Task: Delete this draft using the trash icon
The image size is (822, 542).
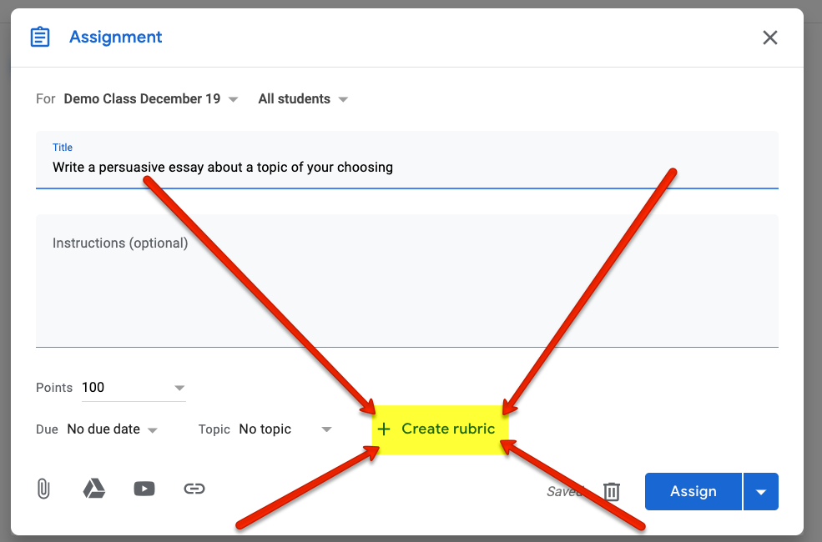Action: pyautogui.click(x=611, y=492)
